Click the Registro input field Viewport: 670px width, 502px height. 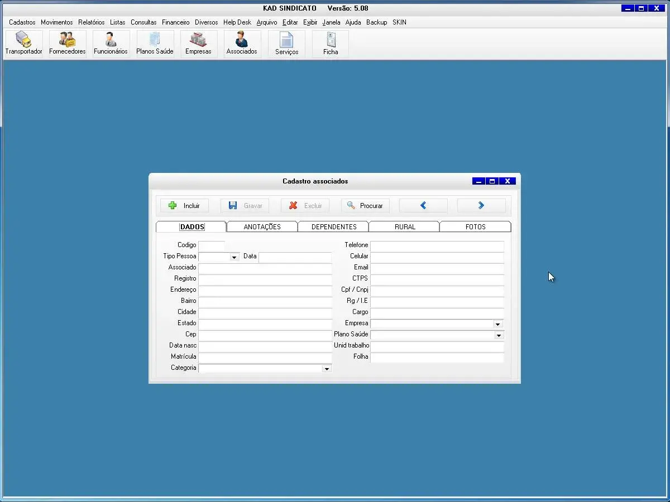(265, 279)
